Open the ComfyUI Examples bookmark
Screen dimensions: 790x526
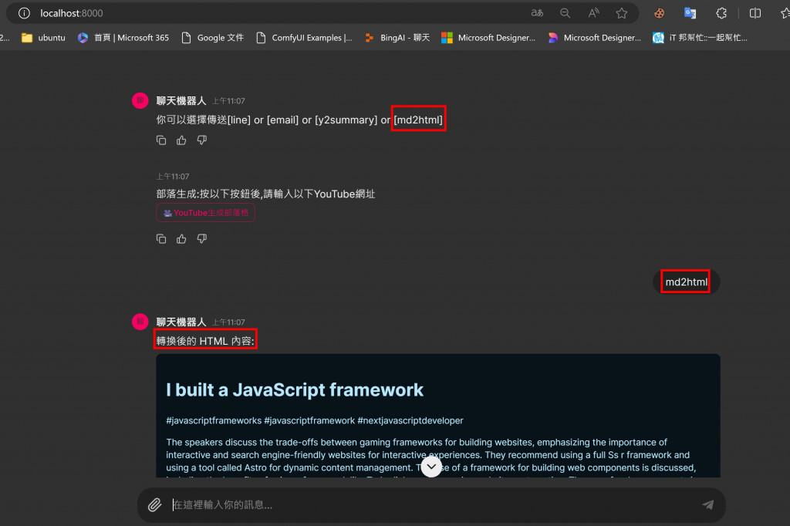[304, 38]
